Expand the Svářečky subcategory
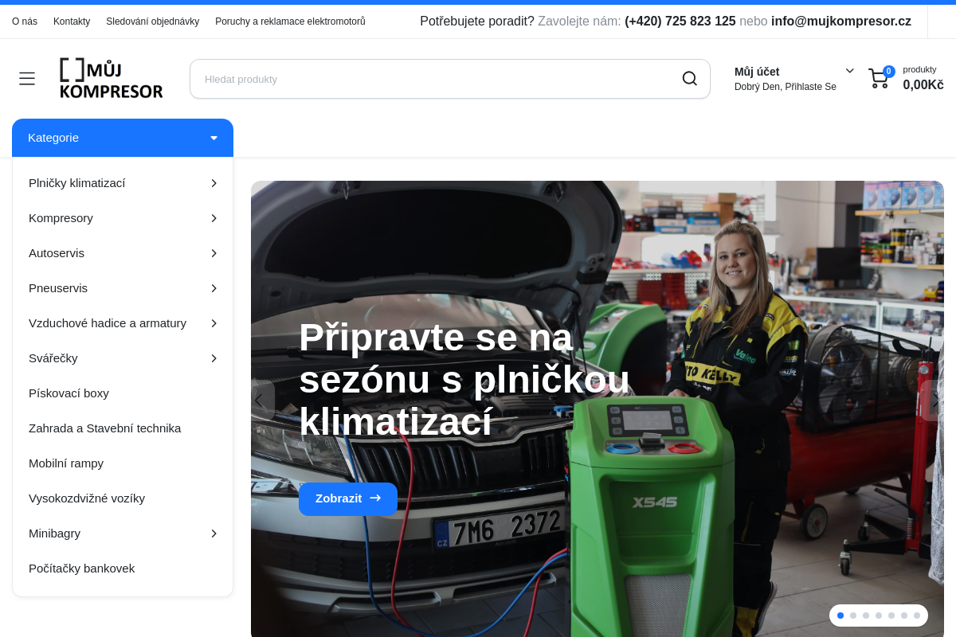956x637 pixels. pos(214,358)
